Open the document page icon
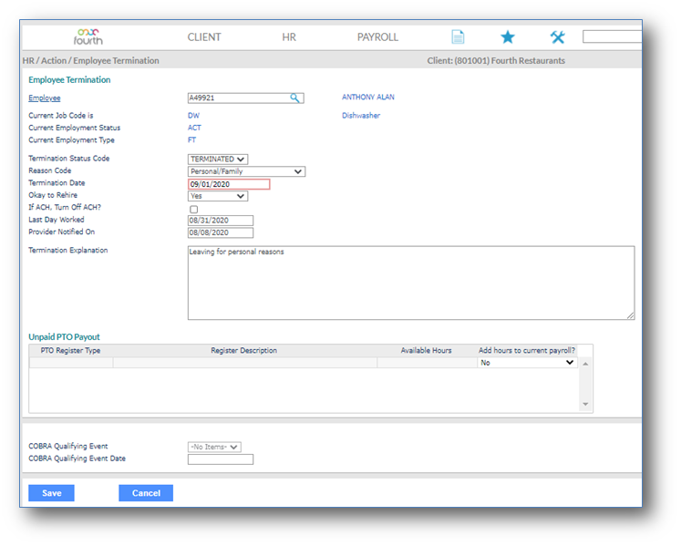This screenshot has width=681, height=546. pyautogui.click(x=458, y=37)
